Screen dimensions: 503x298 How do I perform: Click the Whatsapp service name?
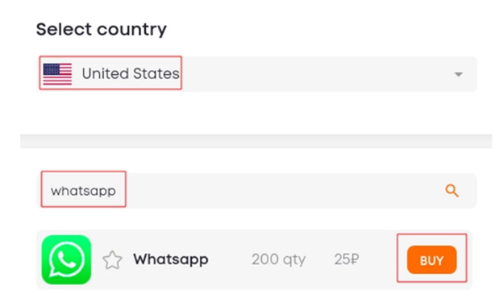(x=171, y=259)
